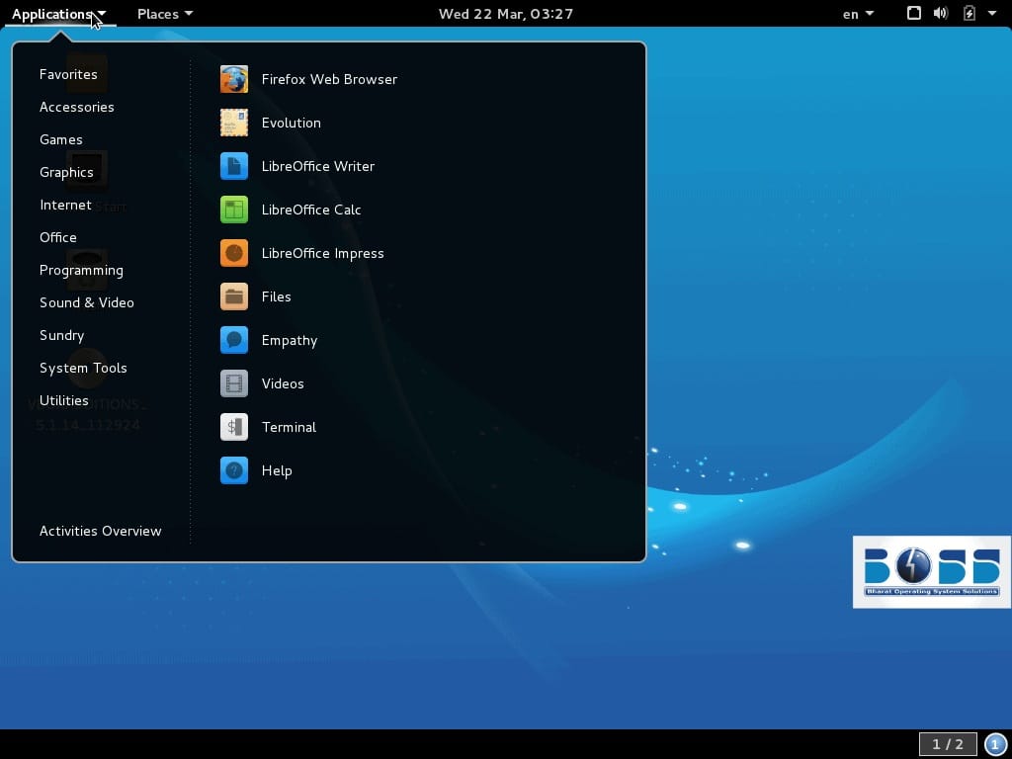Open the Applications menu dropdown
The image size is (1012, 759).
[x=58, y=14]
